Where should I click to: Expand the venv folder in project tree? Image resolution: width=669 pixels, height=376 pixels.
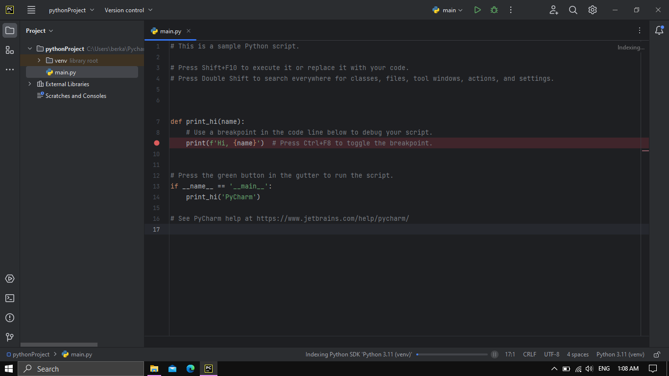[39, 61]
